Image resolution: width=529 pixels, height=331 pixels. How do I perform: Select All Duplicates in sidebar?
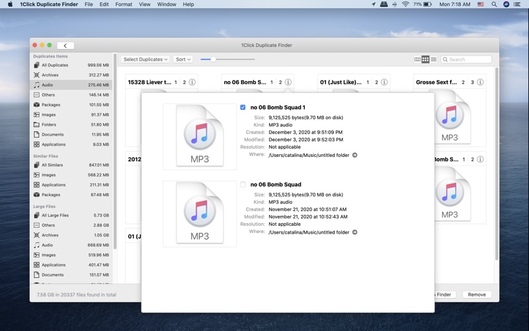[71, 65]
